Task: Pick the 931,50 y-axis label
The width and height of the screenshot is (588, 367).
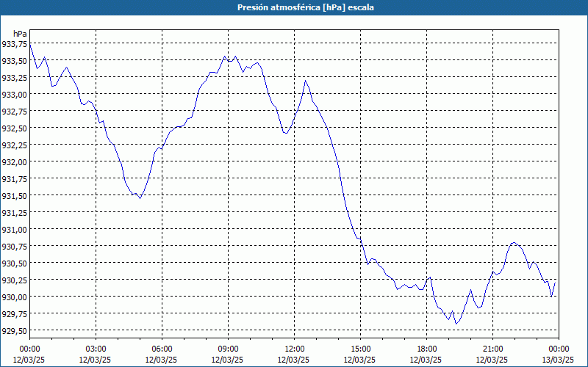Action: pos(14,195)
